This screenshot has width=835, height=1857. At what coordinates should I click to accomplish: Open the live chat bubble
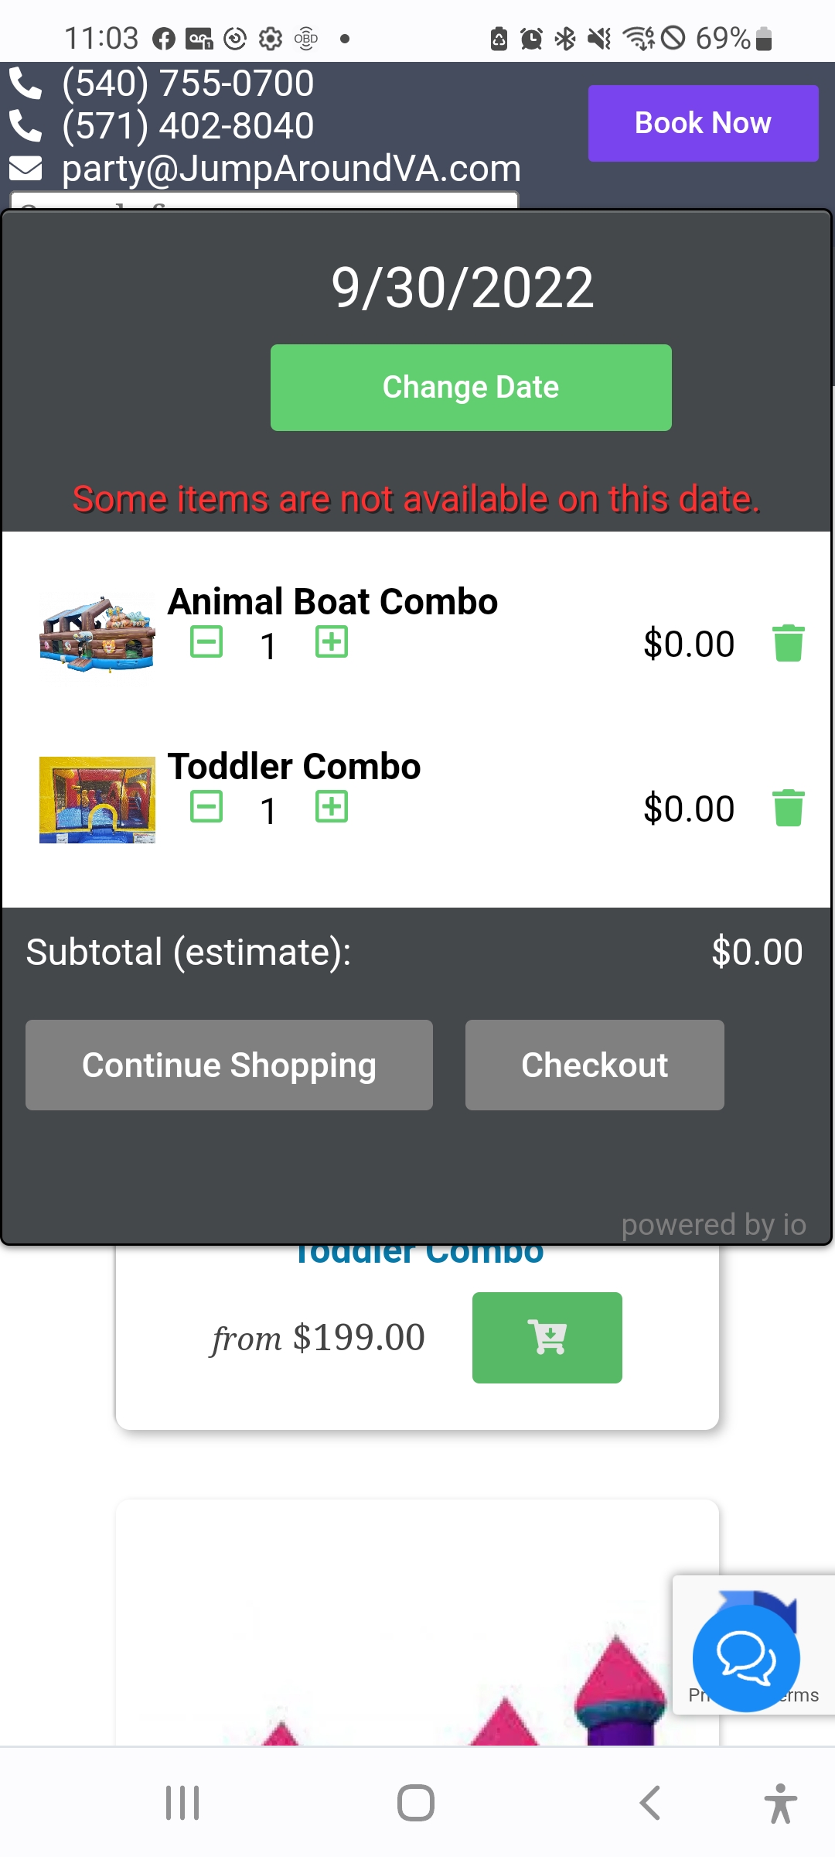pos(746,1657)
